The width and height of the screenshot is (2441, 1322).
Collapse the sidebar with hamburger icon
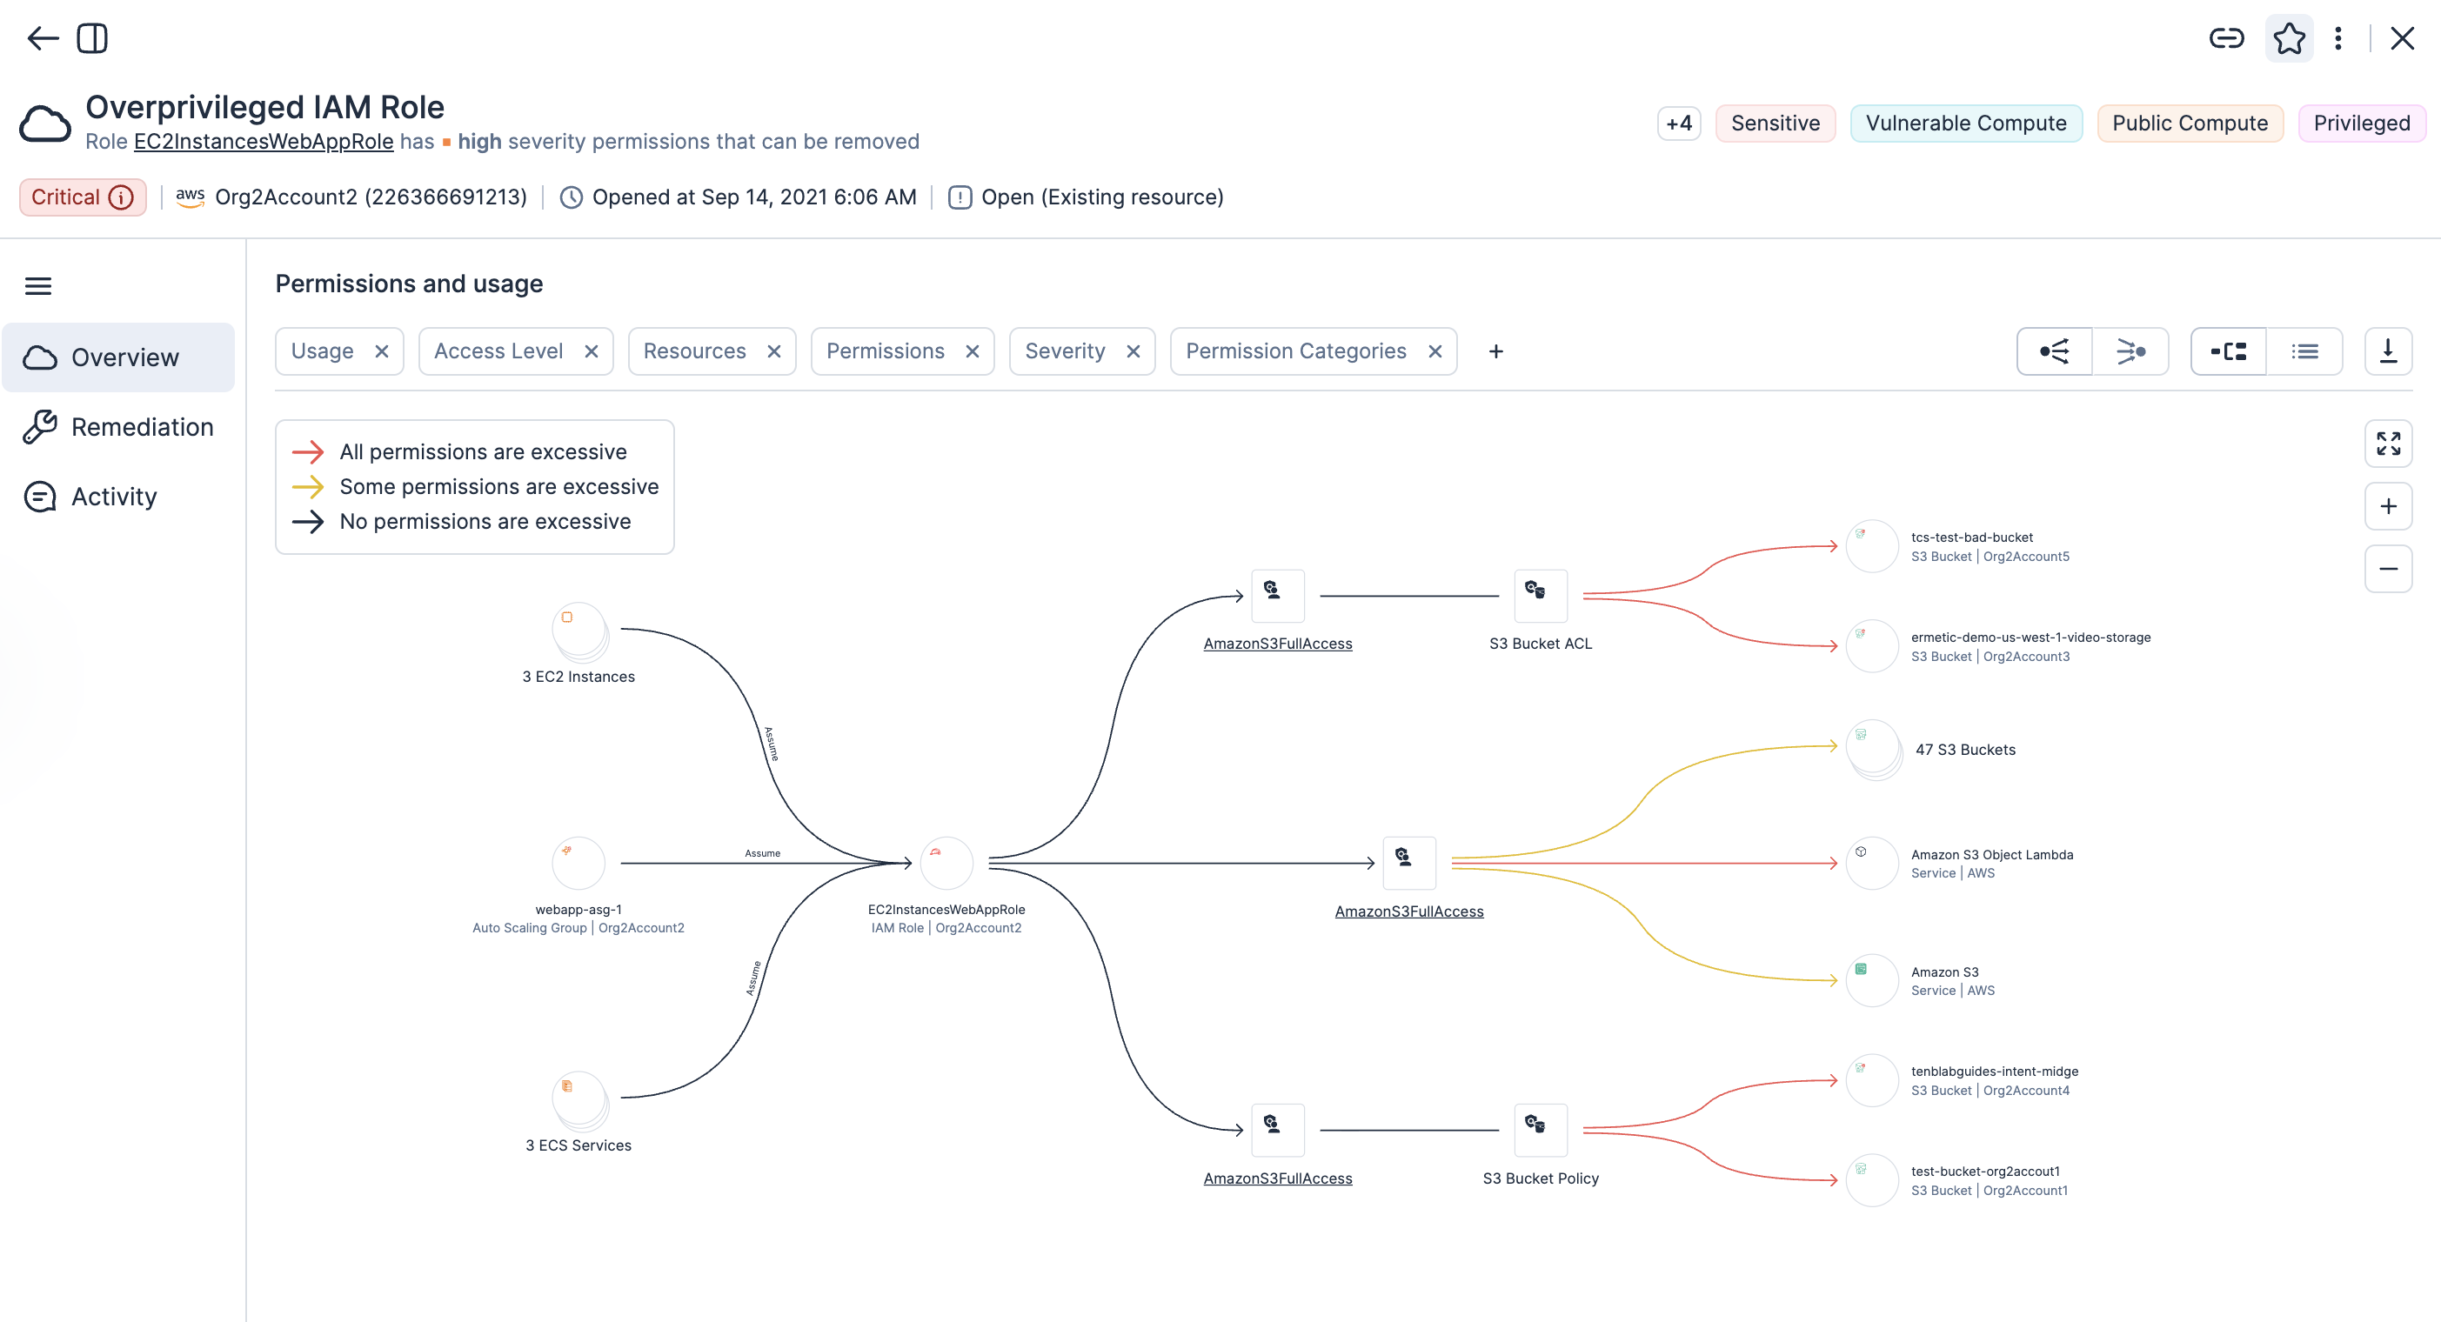click(38, 286)
